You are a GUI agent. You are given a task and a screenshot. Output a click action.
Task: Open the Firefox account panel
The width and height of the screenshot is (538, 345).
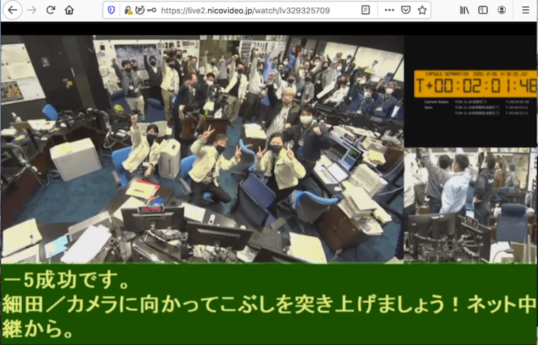point(502,10)
